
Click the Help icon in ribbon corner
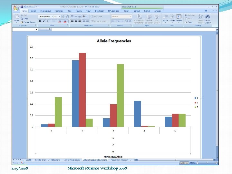point(206,11)
